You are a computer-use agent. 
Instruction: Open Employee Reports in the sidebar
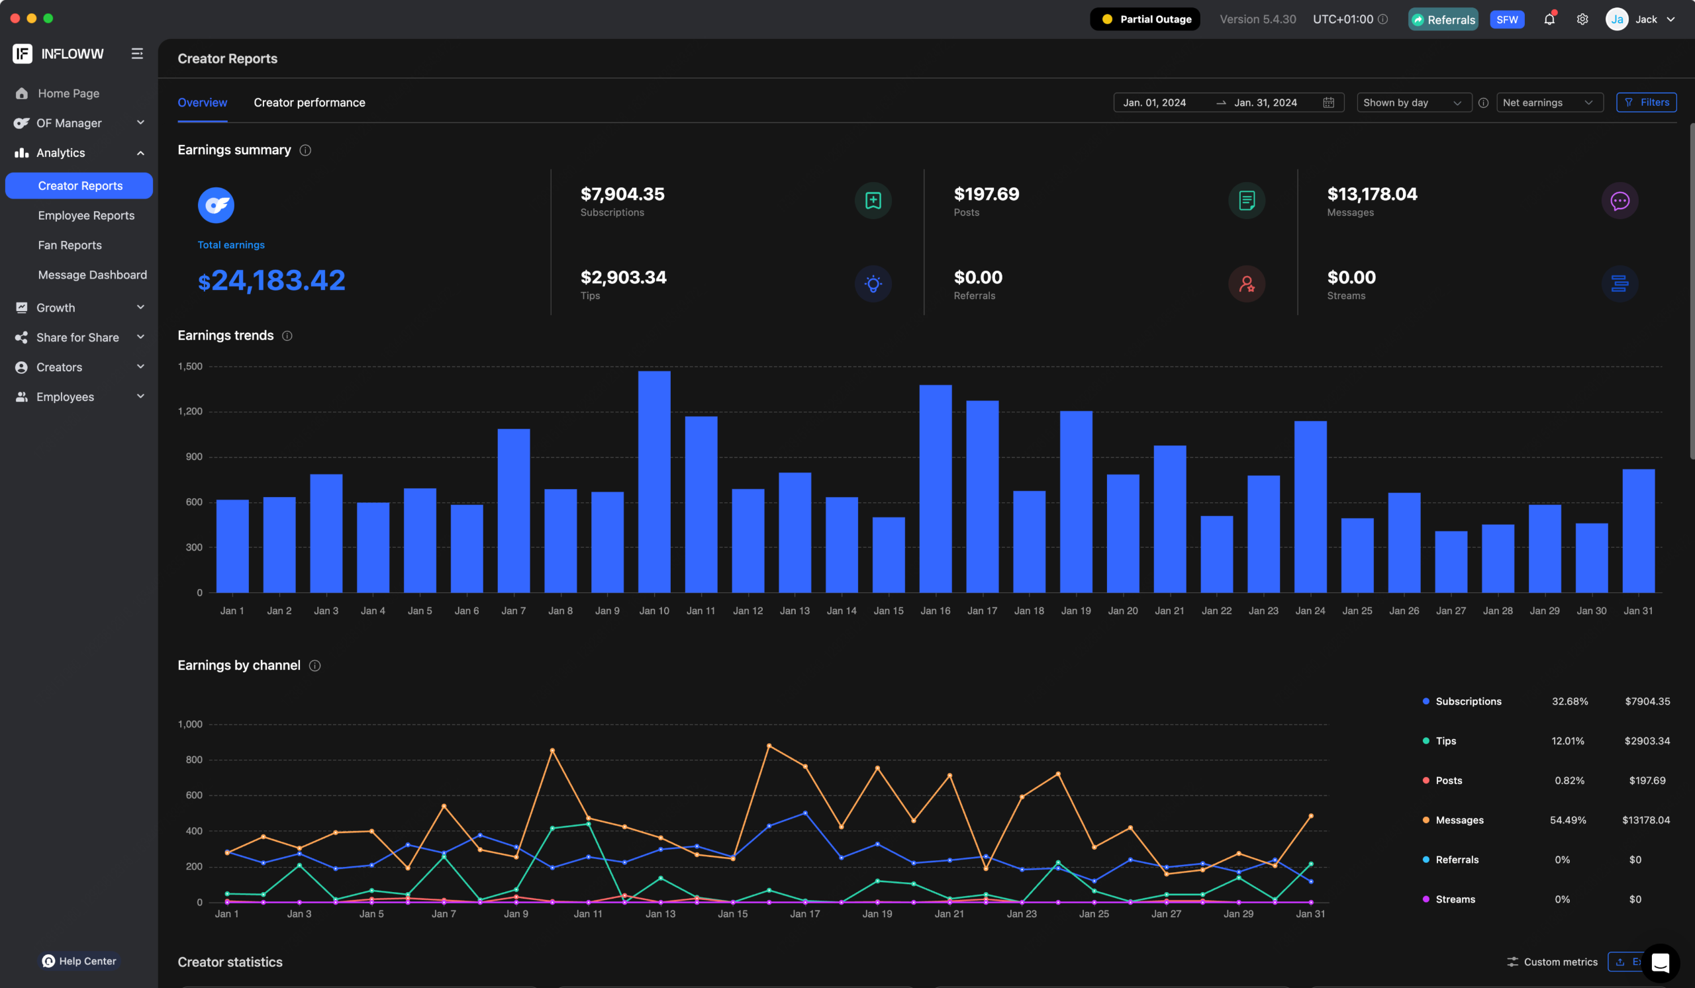coord(86,216)
